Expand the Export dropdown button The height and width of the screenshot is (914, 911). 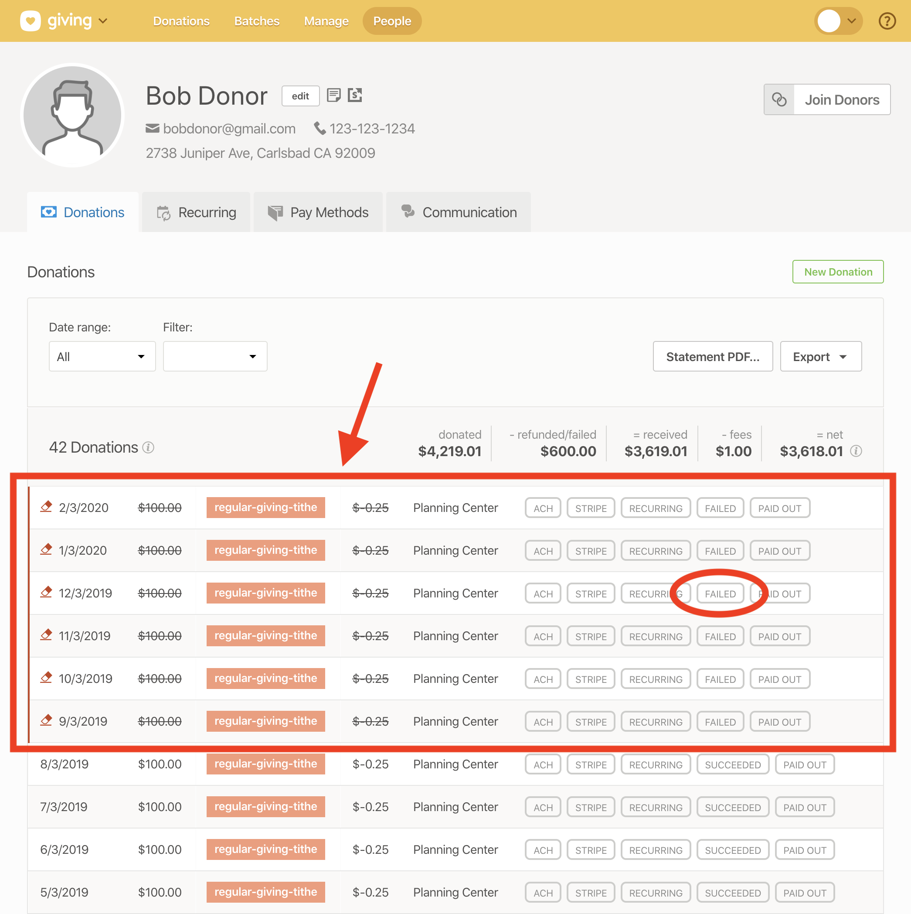(820, 356)
